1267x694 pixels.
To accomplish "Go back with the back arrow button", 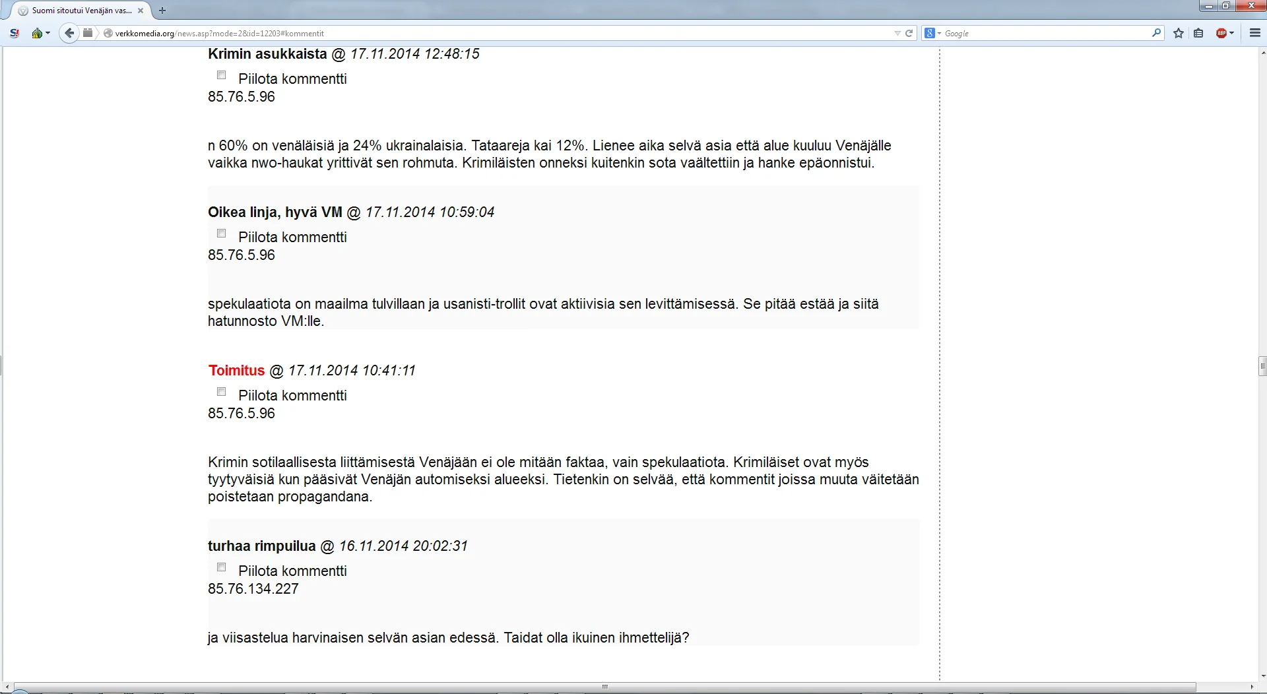I will coord(69,33).
